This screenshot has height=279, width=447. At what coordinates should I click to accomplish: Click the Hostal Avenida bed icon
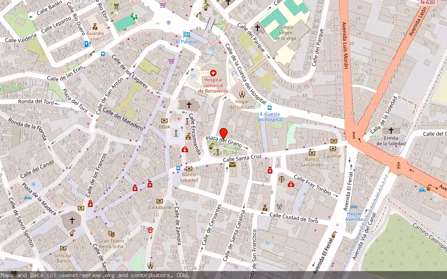tap(353, 206)
